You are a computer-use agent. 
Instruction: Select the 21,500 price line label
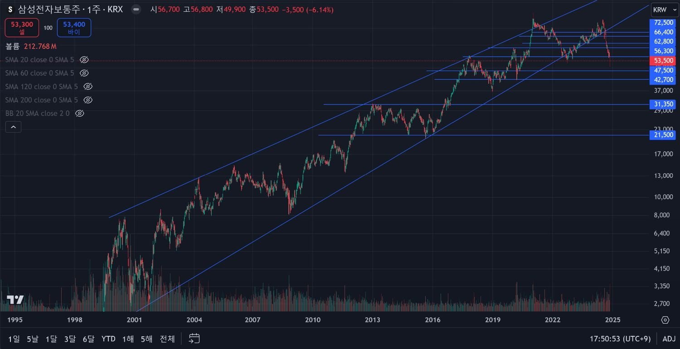664,135
